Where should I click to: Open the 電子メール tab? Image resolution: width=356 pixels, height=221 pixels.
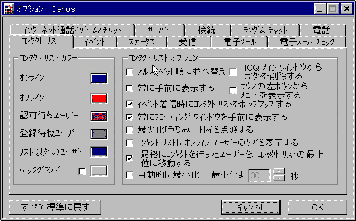pyautogui.click(x=239, y=42)
